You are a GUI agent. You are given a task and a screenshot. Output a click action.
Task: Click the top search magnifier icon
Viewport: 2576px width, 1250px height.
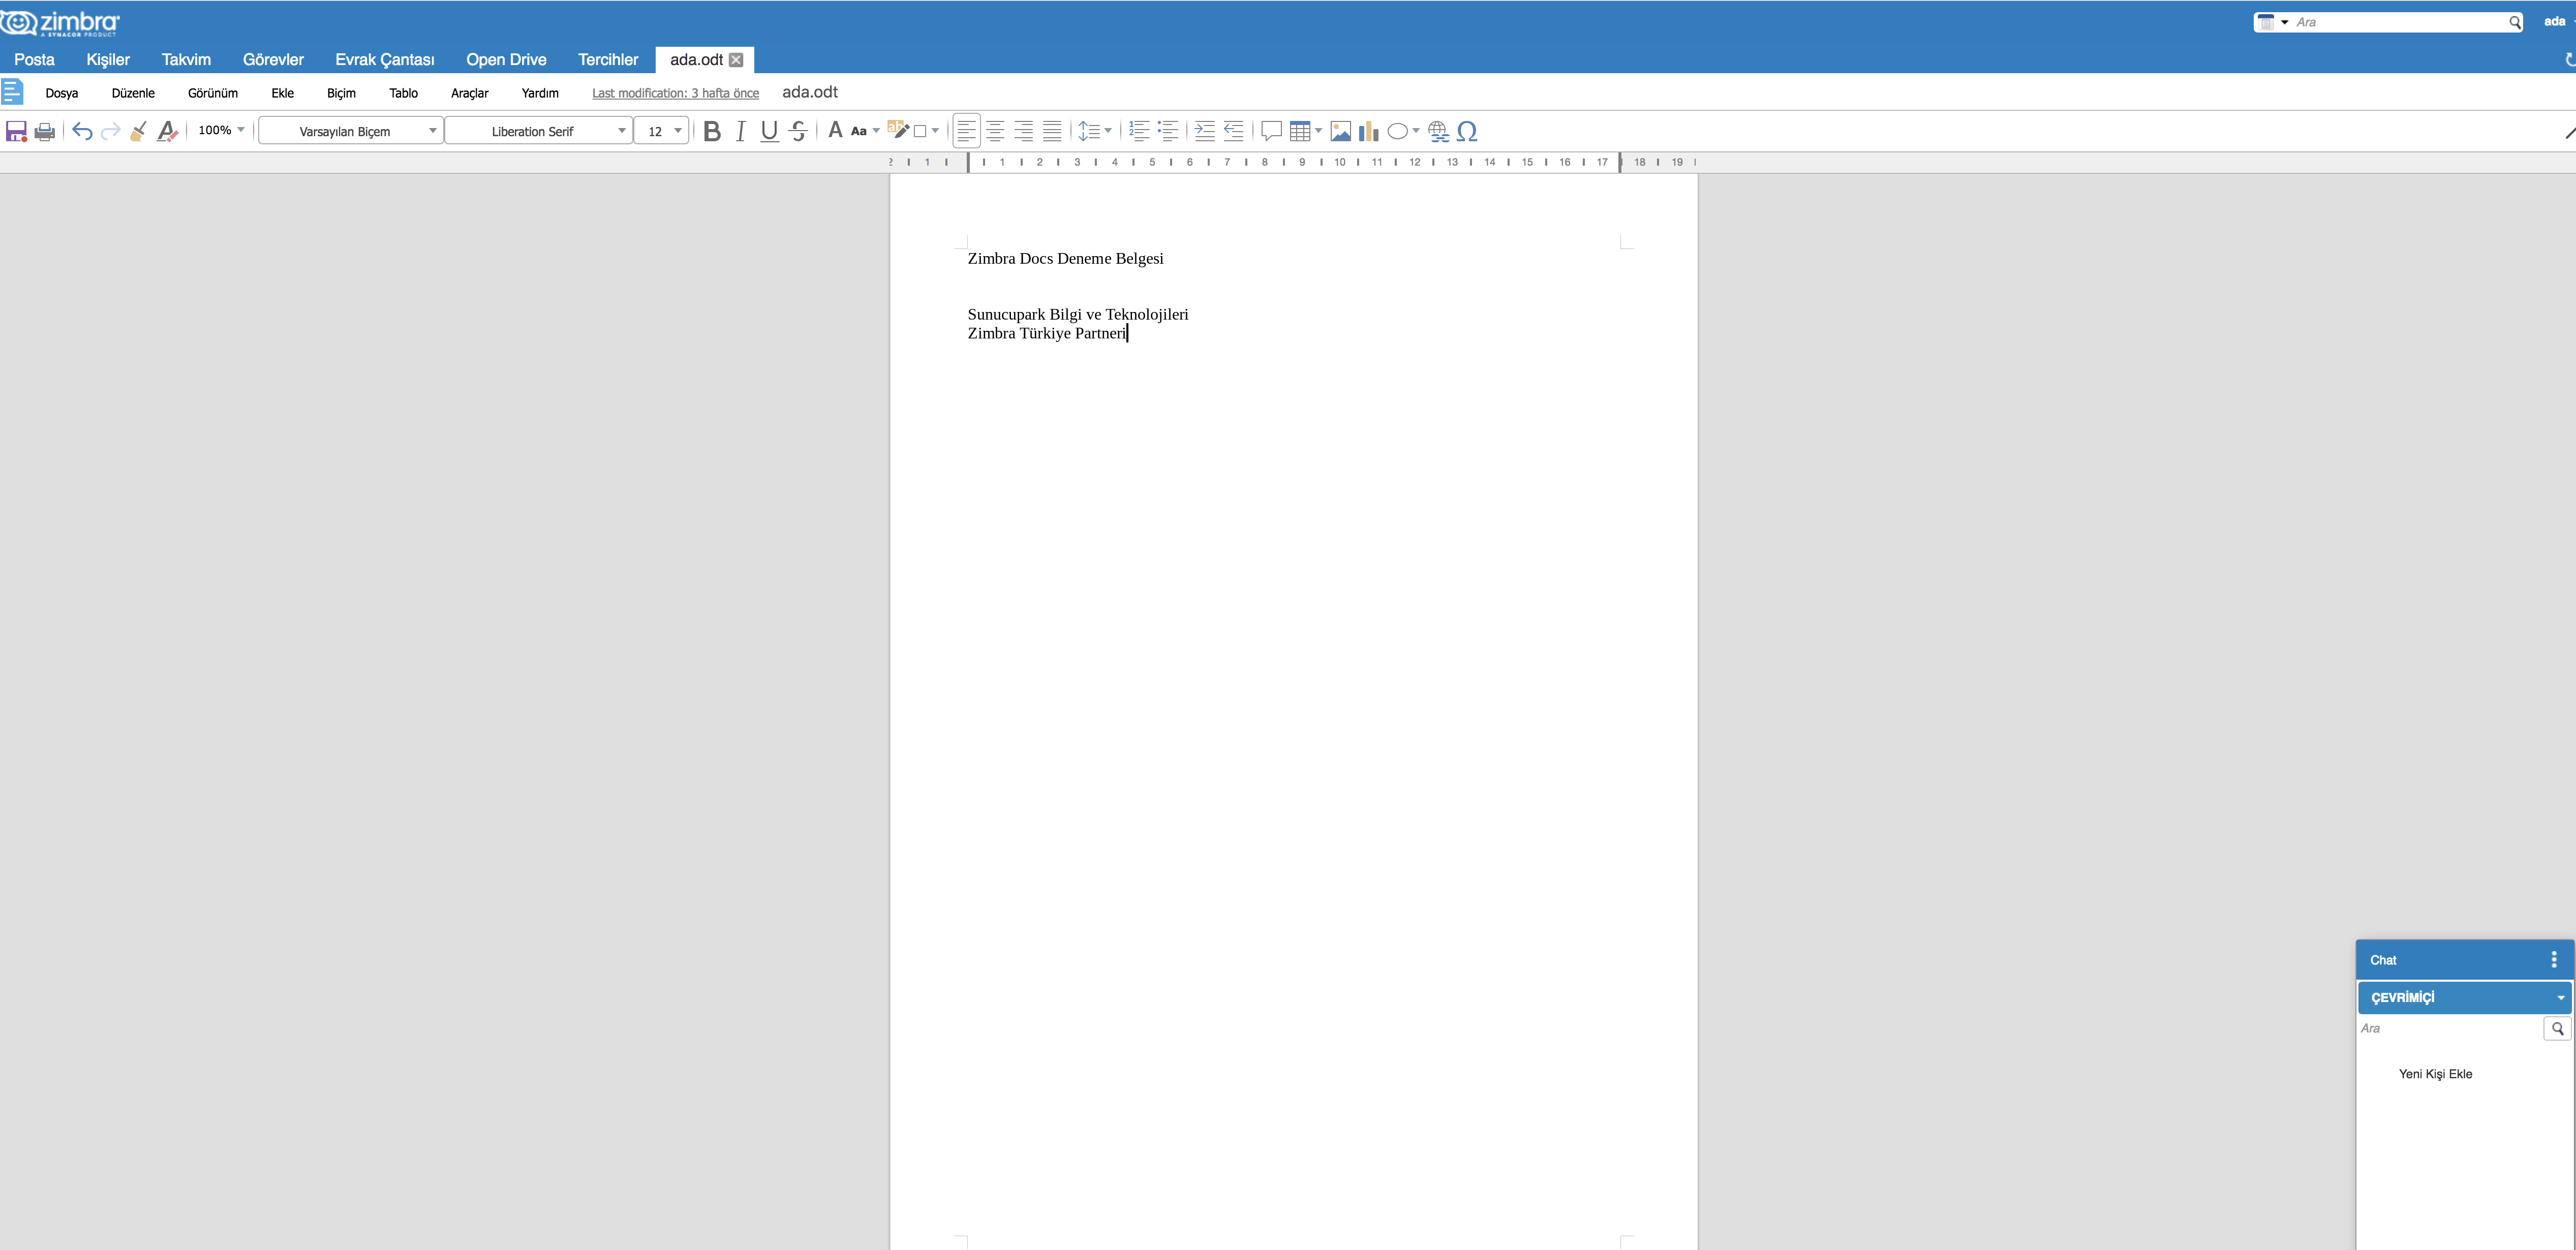[2514, 22]
